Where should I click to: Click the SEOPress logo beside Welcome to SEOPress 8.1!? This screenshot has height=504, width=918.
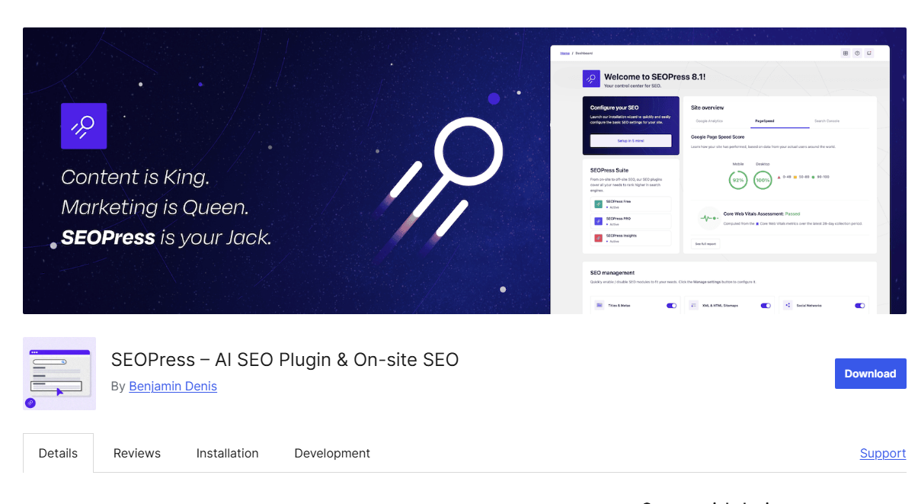pyautogui.click(x=591, y=79)
